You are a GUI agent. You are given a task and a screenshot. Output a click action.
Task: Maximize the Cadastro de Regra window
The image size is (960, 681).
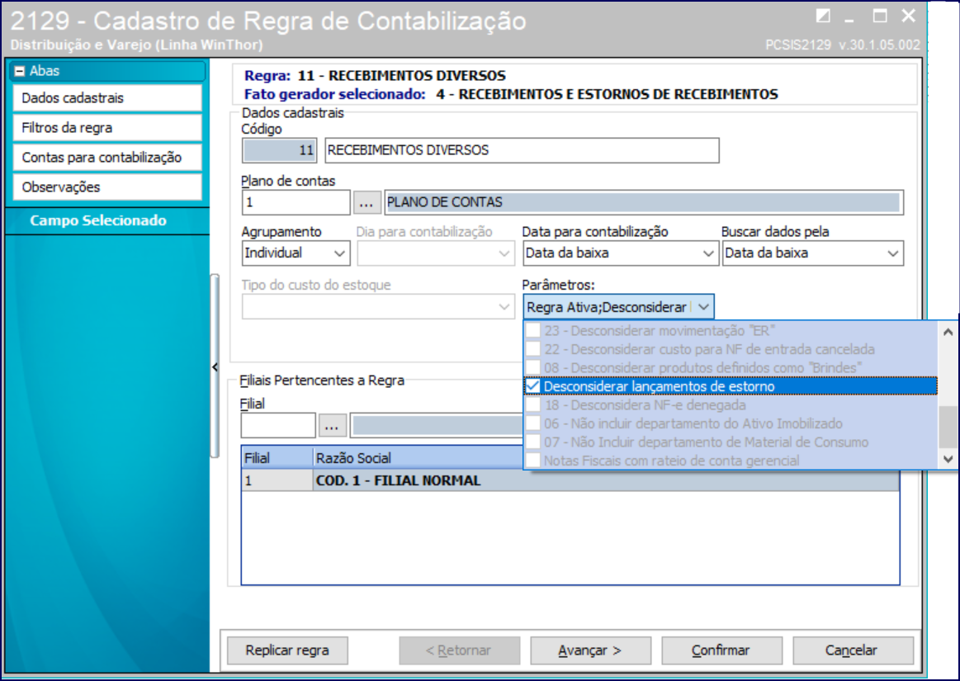coord(880,16)
